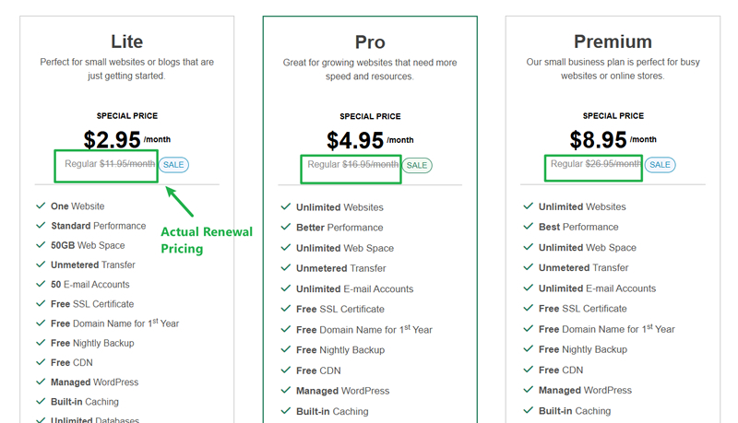
Task: Click checkmark beside Free CDN in Pro
Action: [284, 370]
